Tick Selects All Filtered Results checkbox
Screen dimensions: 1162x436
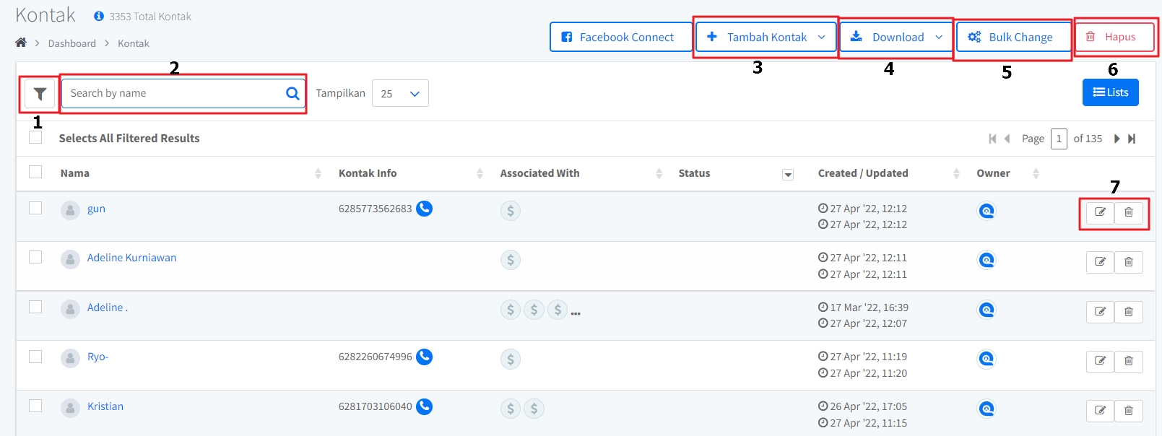point(35,137)
